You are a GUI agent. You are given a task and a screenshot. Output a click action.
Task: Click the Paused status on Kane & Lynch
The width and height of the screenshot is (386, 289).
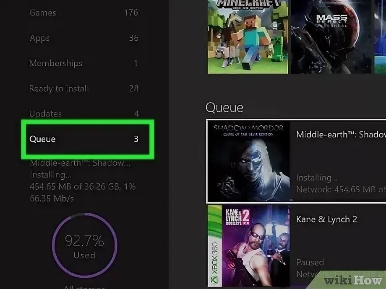click(x=310, y=263)
